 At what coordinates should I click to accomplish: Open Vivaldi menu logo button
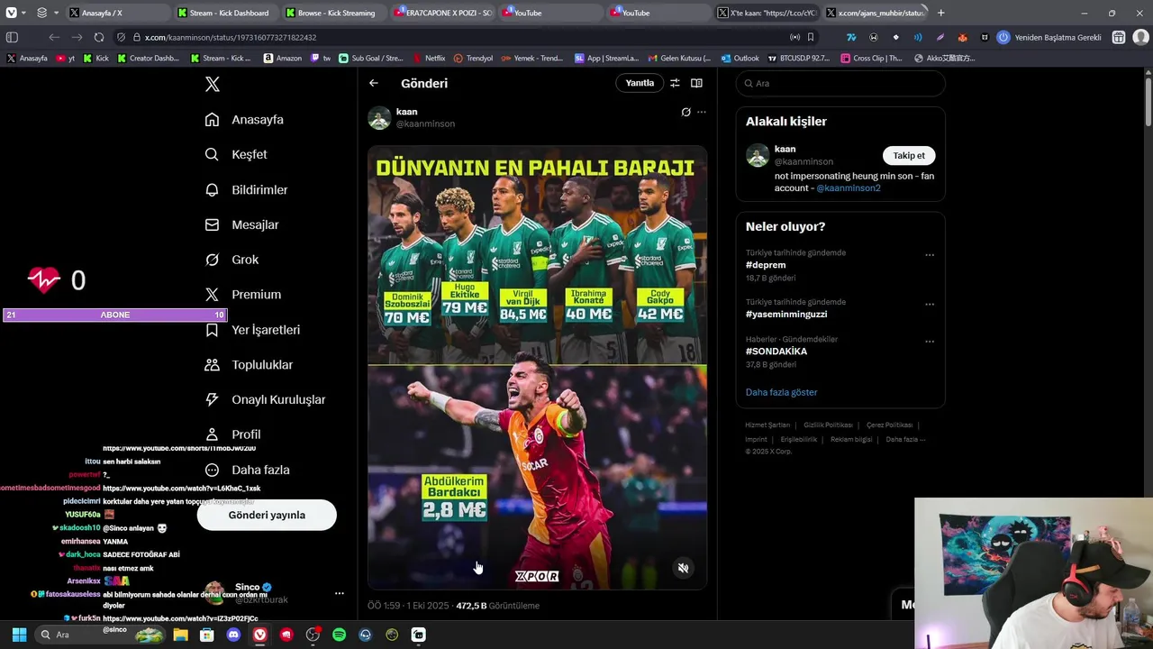11,13
